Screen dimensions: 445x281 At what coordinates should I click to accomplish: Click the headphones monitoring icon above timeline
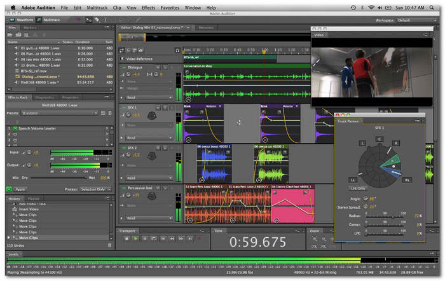(x=177, y=50)
